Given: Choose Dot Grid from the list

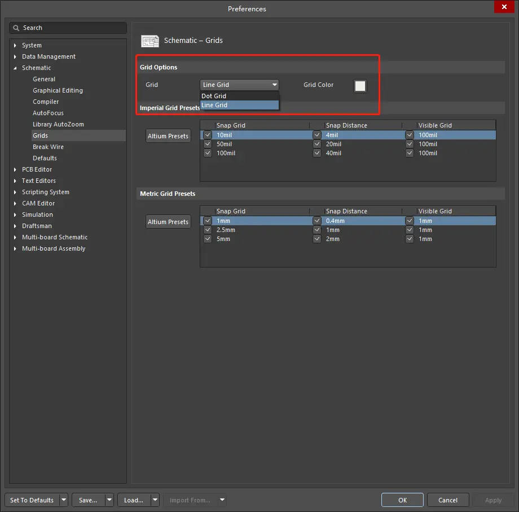Looking at the screenshot, I should pyautogui.click(x=239, y=96).
